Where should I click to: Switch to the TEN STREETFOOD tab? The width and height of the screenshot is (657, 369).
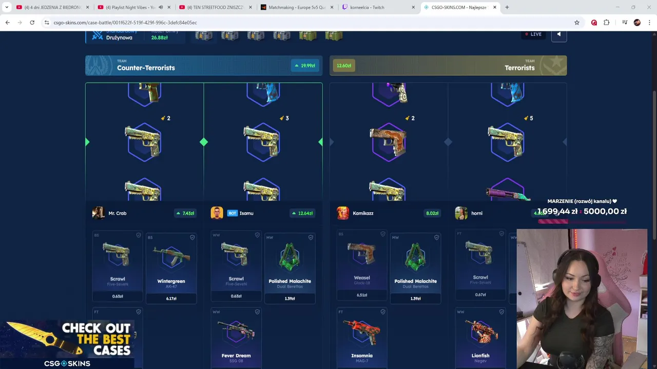coord(216,7)
